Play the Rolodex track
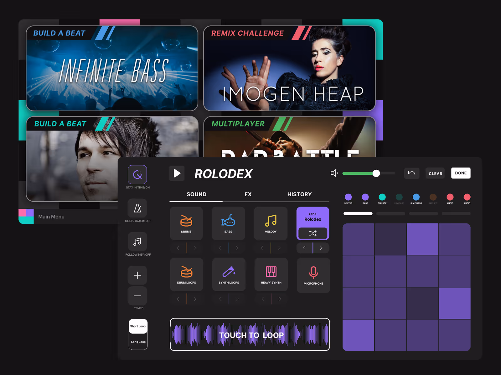 [x=177, y=173]
